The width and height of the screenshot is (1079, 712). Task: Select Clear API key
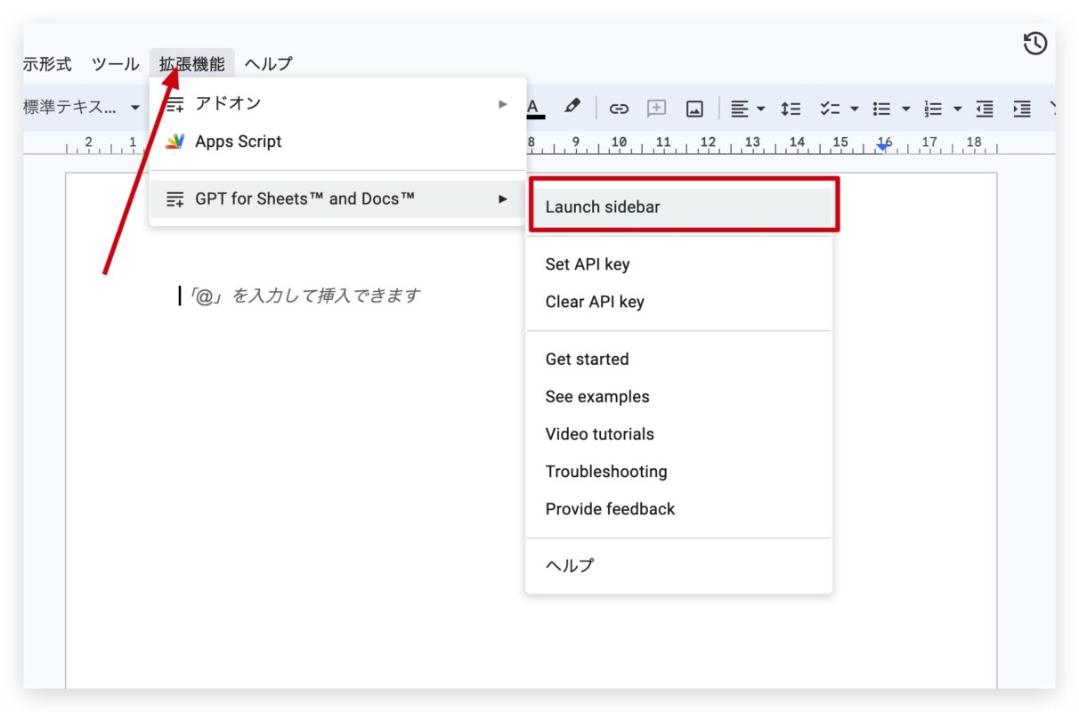click(x=678, y=302)
